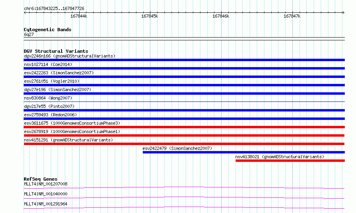Click magenta line of MLLT4|NM_001040000 transcript
356x213 pixels.
(184, 197)
